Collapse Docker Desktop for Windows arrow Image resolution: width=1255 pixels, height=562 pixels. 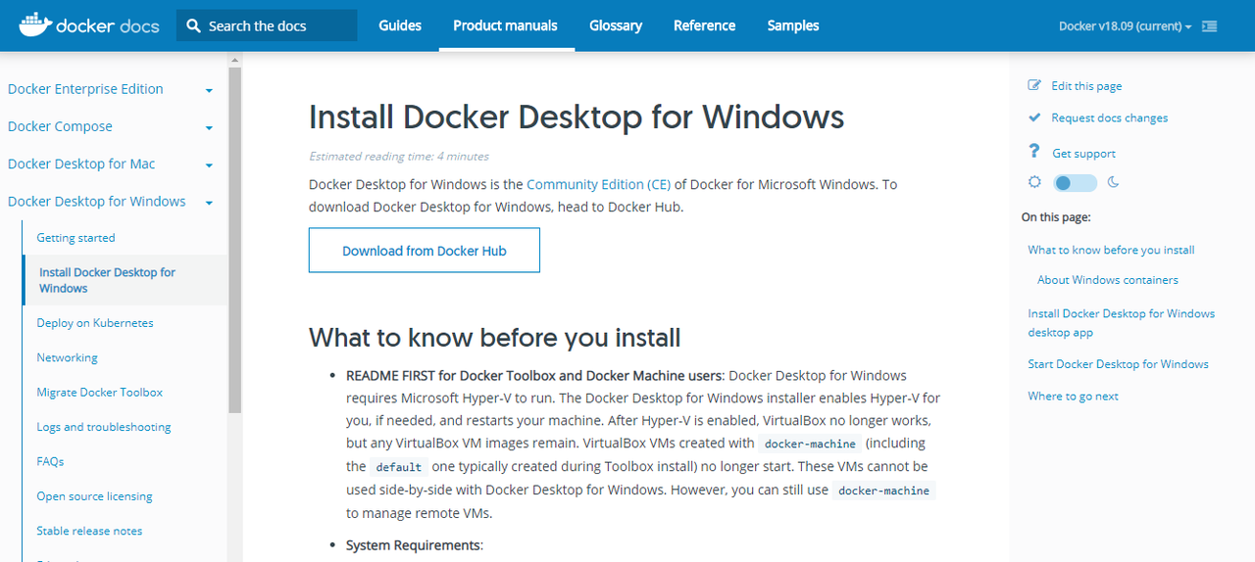[x=209, y=203]
